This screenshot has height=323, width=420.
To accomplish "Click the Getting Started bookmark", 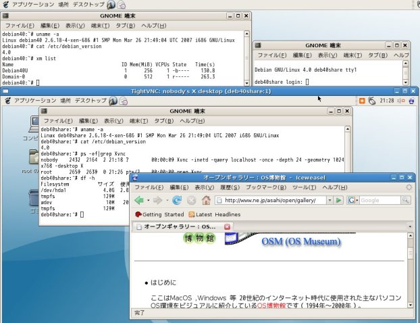I will coord(159,214).
